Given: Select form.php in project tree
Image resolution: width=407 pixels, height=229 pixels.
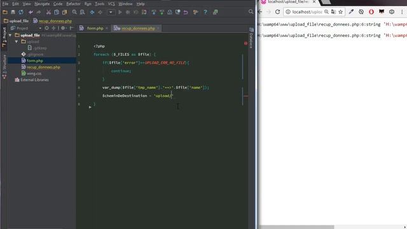Looking at the screenshot, I should pos(32,61).
